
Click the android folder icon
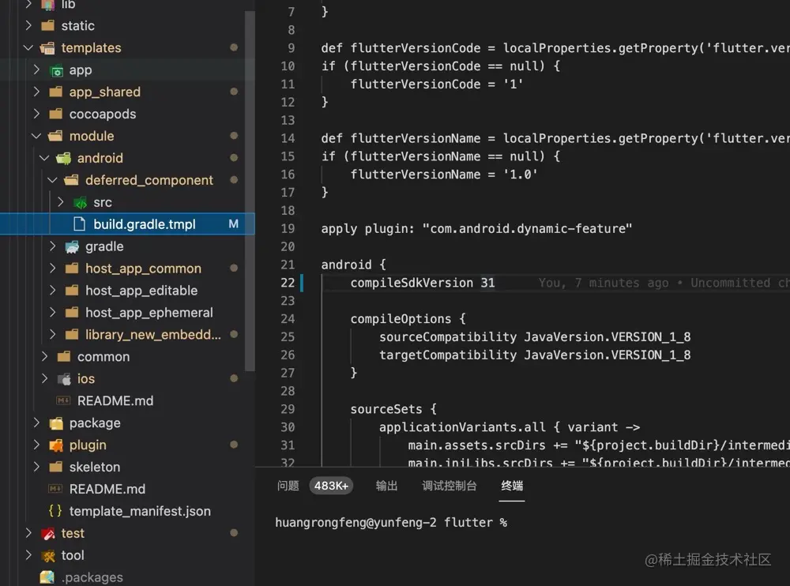(63, 158)
